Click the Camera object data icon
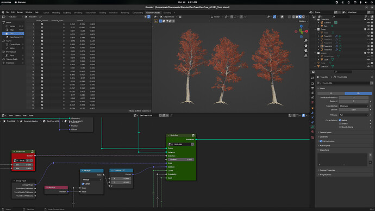The width and height of the screenshot is (375, 211). pos(335,22)
